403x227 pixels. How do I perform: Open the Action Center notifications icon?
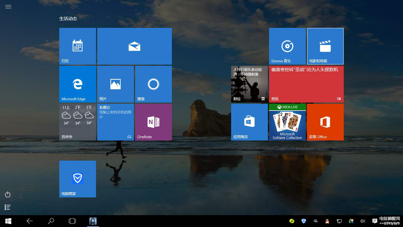pyautogui.click(x=375, y=221)
